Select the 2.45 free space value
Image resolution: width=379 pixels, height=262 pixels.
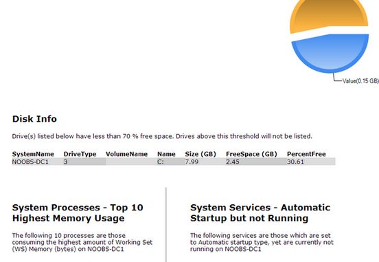[x=233, y=162]
